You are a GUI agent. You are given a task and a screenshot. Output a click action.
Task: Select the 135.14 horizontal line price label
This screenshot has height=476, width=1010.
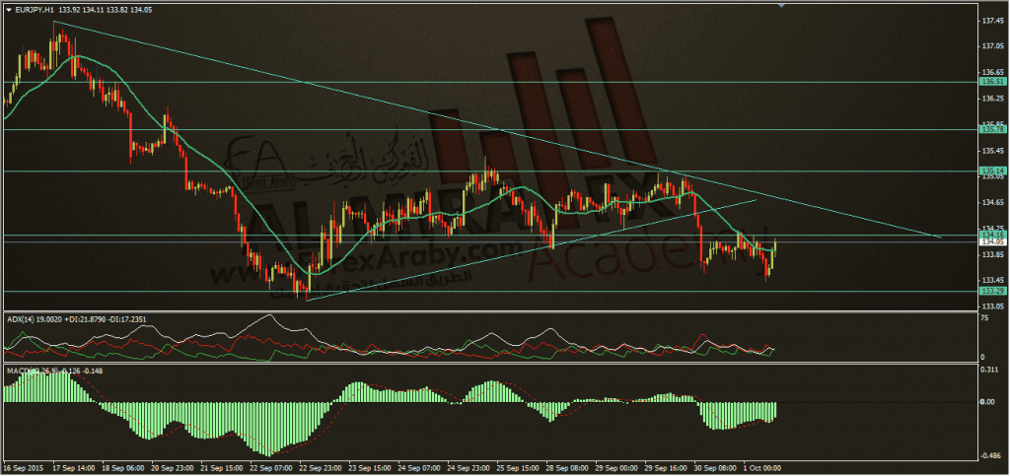(992, 170)
